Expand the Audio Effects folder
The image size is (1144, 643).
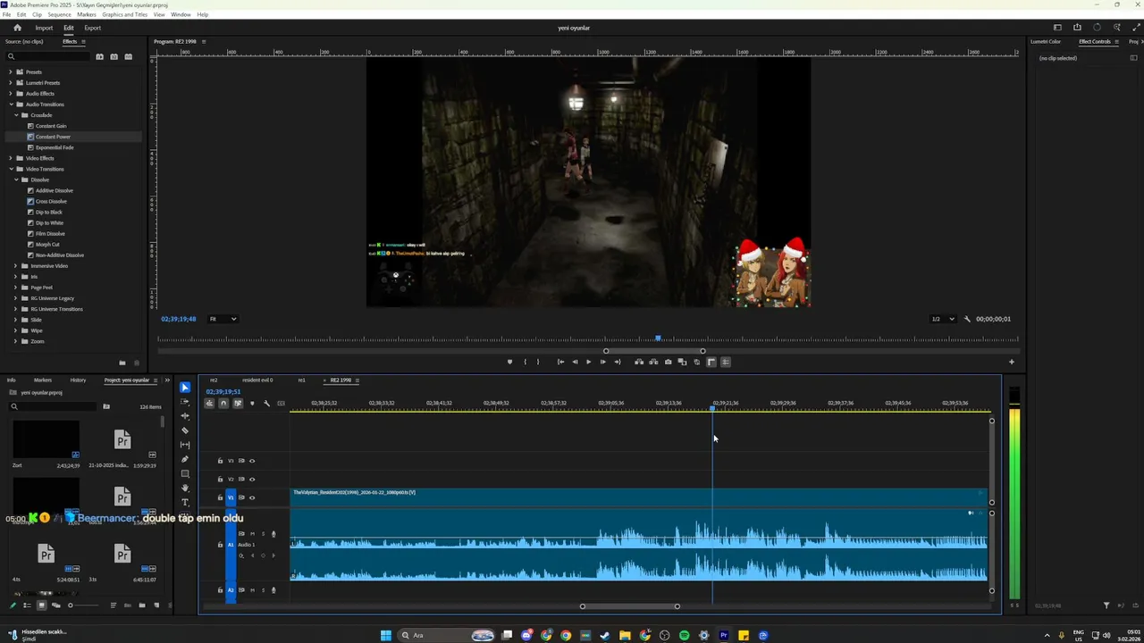[x=11, y=94]
